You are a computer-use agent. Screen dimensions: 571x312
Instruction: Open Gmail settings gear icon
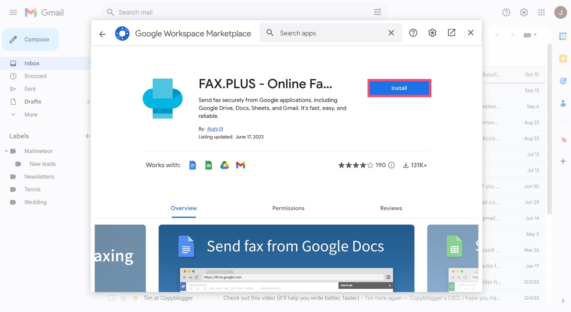point(524,12)
